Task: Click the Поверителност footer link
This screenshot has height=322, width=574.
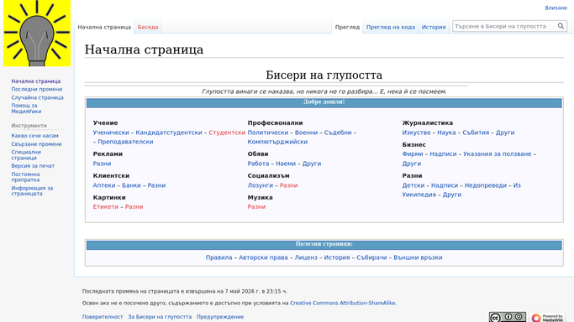Action: click(103, 317)
